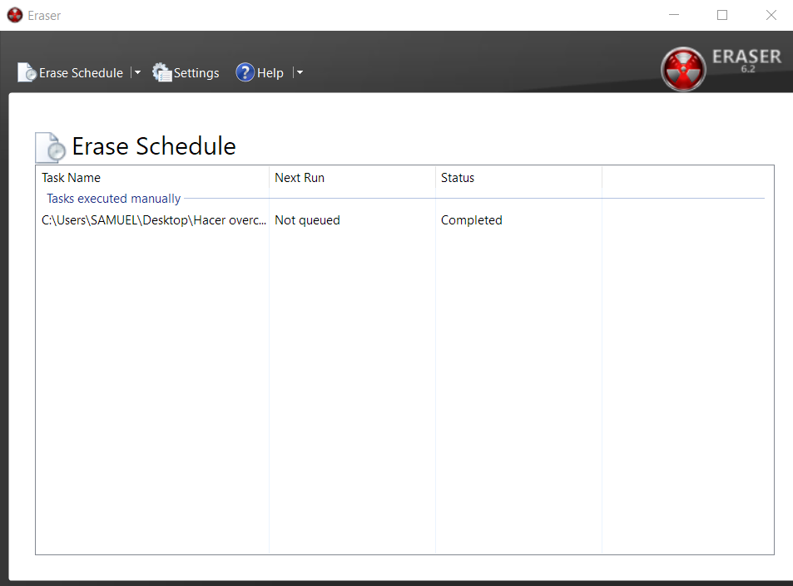Click the 'Not queued' next run cell
793x586 pixels.
(x=308, y=220)
